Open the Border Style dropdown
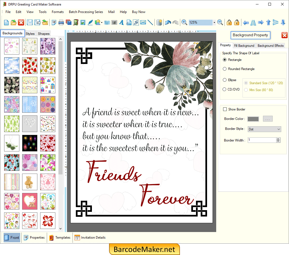The image size is (289, 255). pyautogui.click(x=264, y=129)
